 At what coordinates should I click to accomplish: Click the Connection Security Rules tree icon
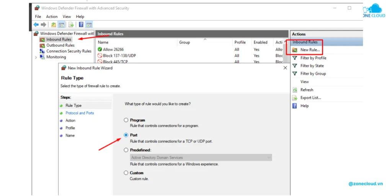42,51
